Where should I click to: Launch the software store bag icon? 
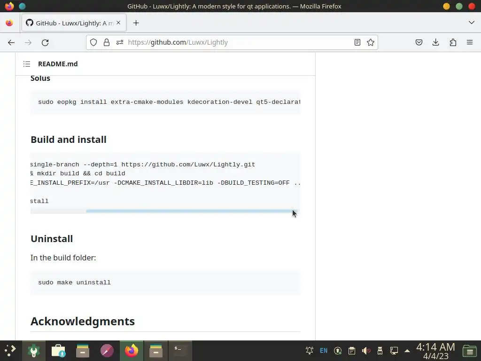[x=58, y=351]
